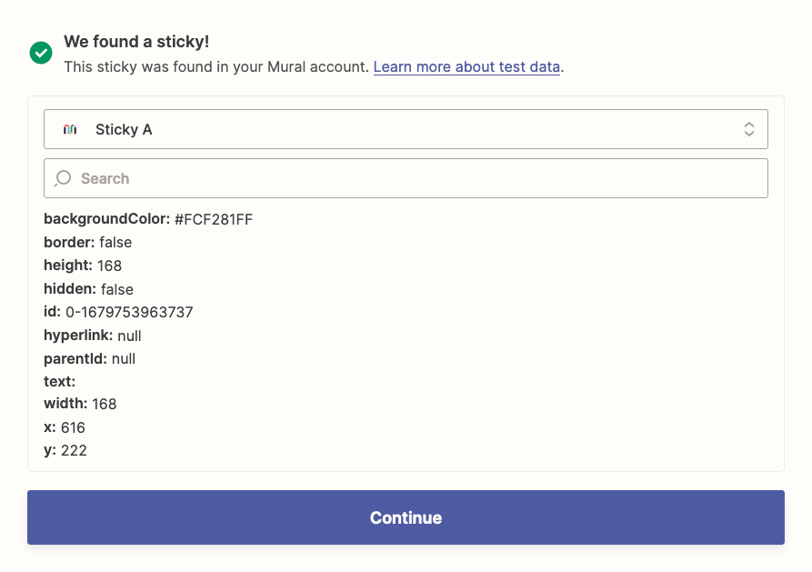812x572 pixels.
Task: Click the We found a sticky heading
Action: (136, 42)
